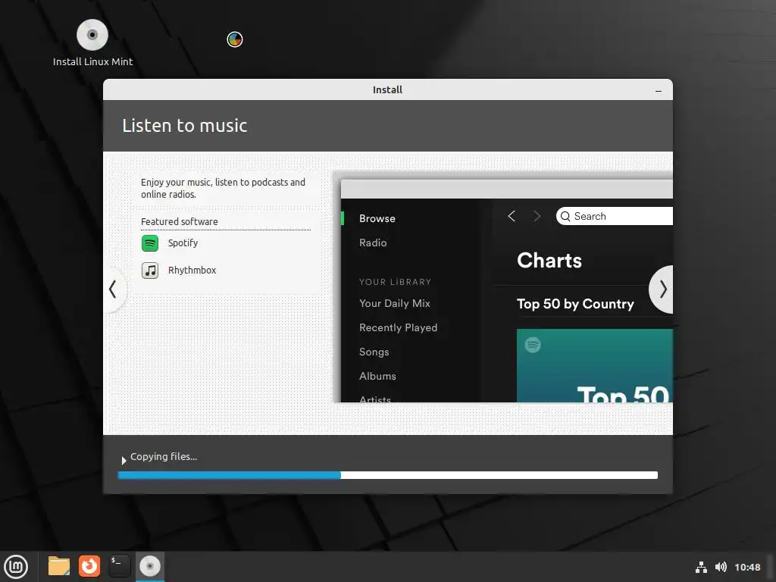
Task: Click the Rhythmbox label in featured software
Action: (x=192, y=271)
